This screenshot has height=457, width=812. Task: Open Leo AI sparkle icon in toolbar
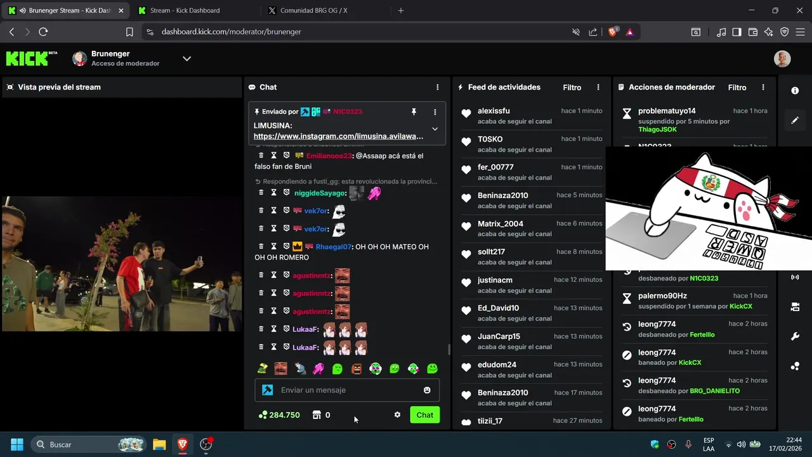pyautogui.click(x=769, y=32)
